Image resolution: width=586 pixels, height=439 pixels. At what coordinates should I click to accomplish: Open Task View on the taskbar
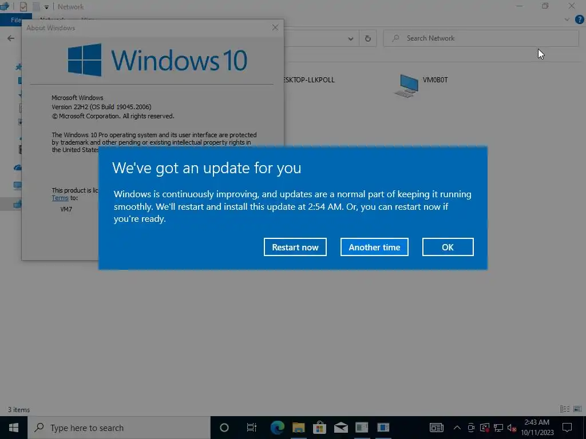click(252, 428)
